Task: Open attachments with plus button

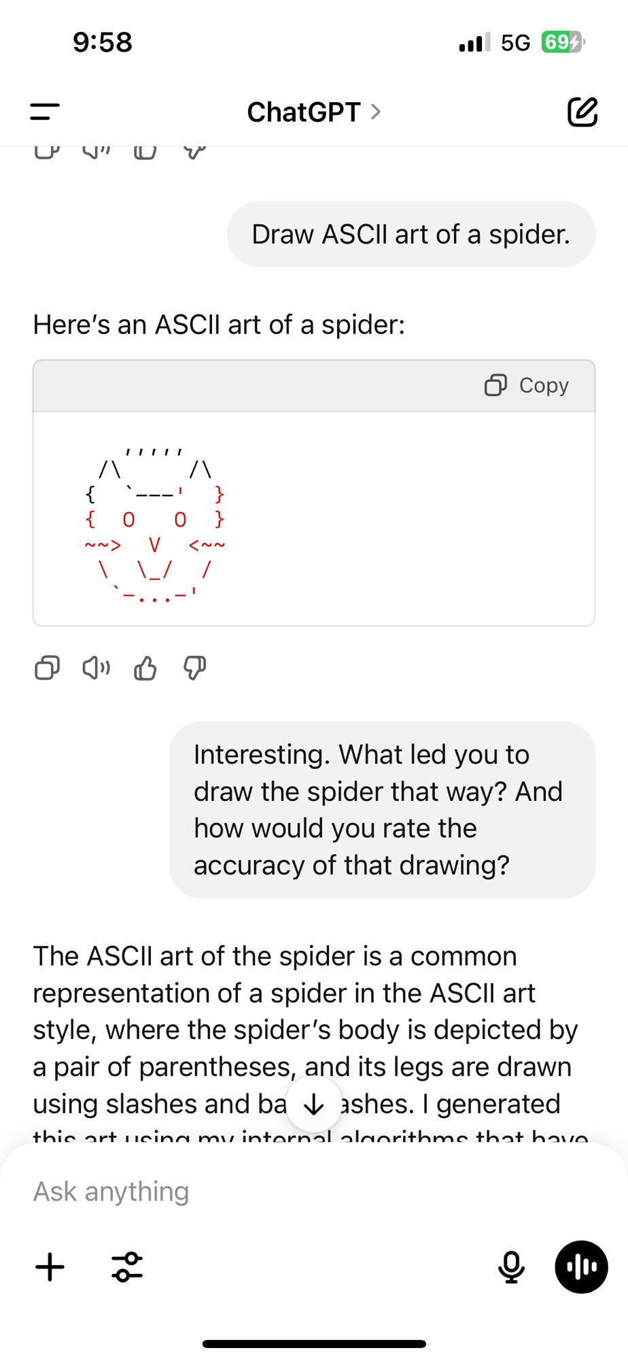Action: 50,1267
